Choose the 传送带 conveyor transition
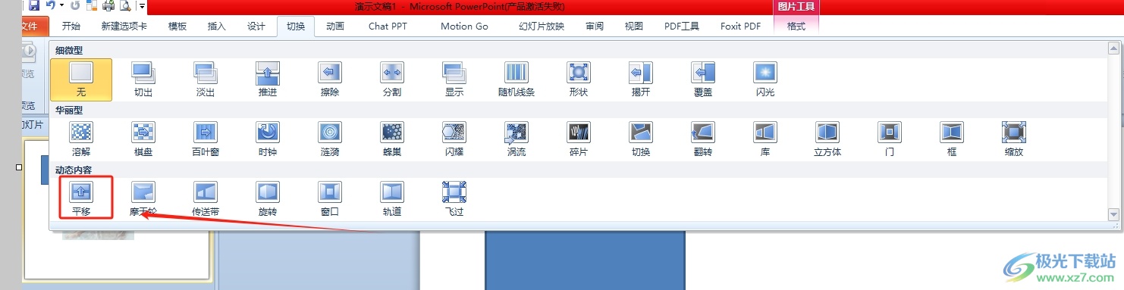The image size is (1124, 290). click(206, 198)
